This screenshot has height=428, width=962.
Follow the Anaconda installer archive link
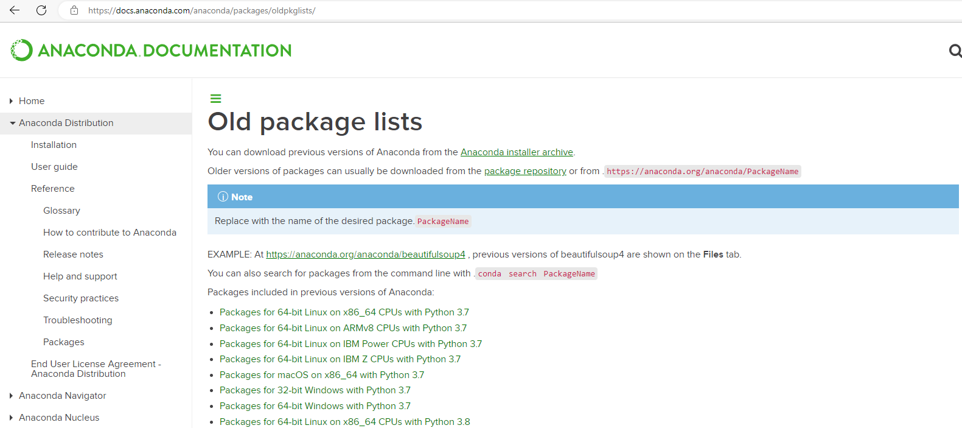pos(517,152)
